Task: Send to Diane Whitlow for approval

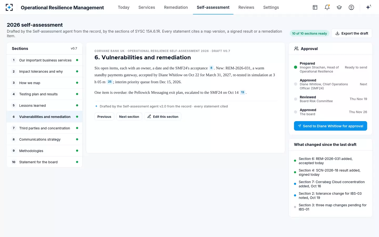Action: pos(331,126)
